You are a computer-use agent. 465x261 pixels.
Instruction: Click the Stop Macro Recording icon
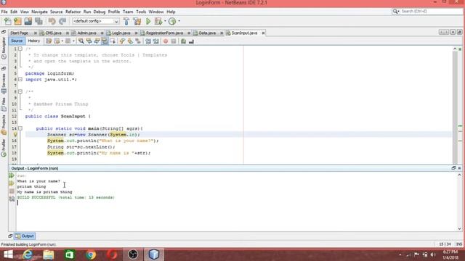[174, 41]
